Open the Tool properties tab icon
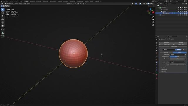Image resolution: width=188 pixels, height=106 pixels. (x=157, y=39)
